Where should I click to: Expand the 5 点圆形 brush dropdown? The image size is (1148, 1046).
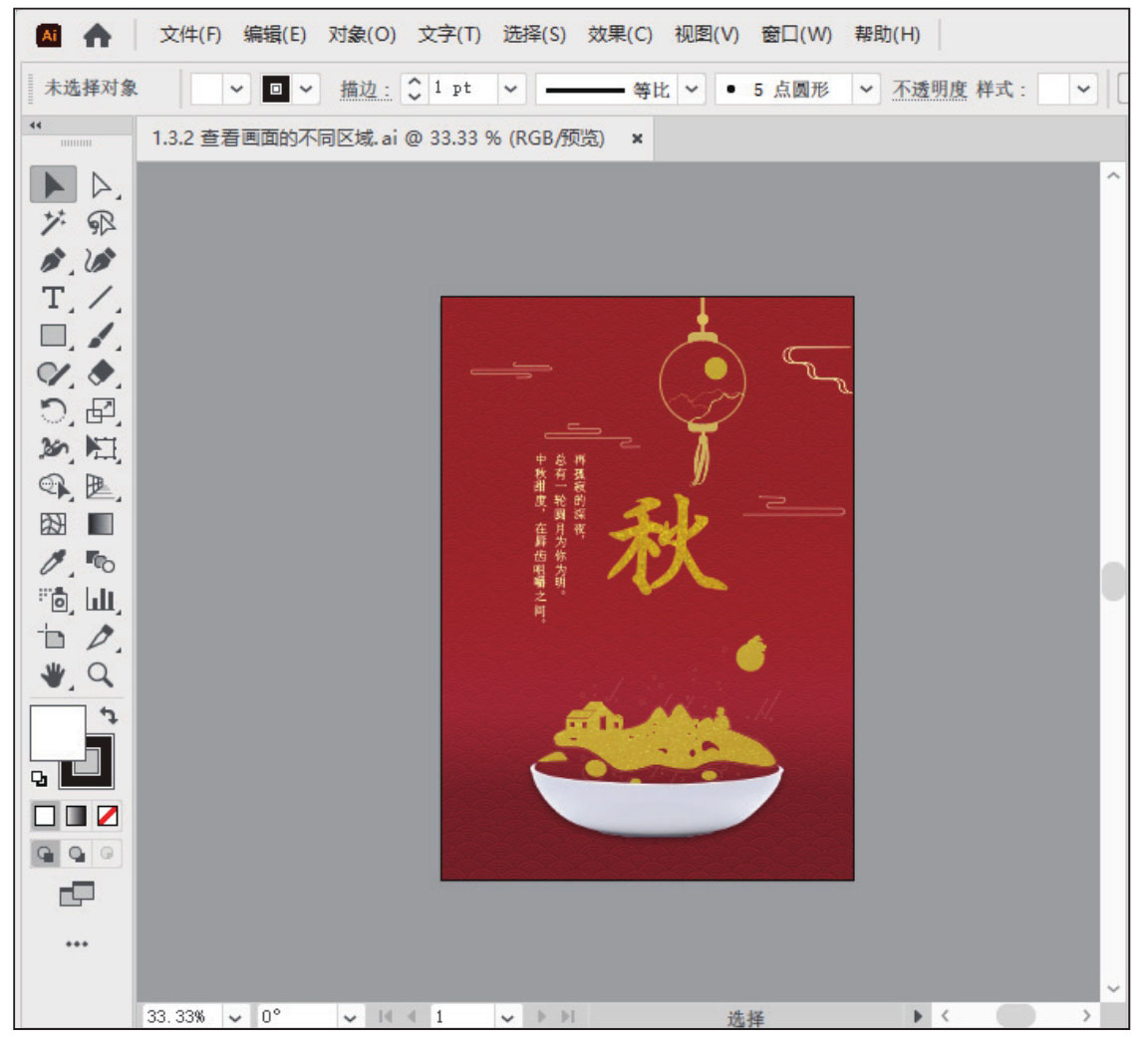(866, 89)
